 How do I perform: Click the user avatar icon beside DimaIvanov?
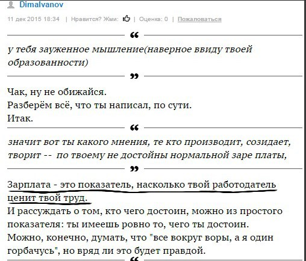click(11, 4)
